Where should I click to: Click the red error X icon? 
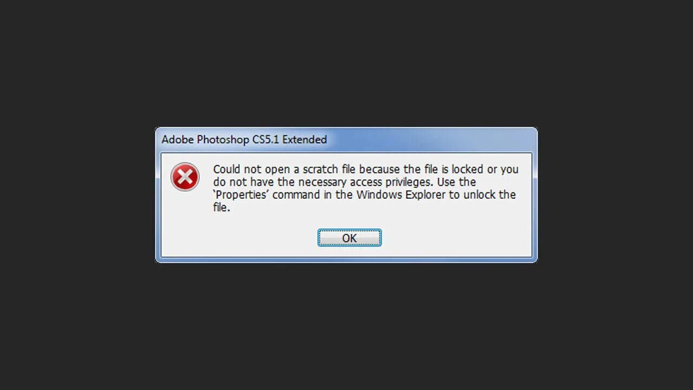(x=185, y=177)
